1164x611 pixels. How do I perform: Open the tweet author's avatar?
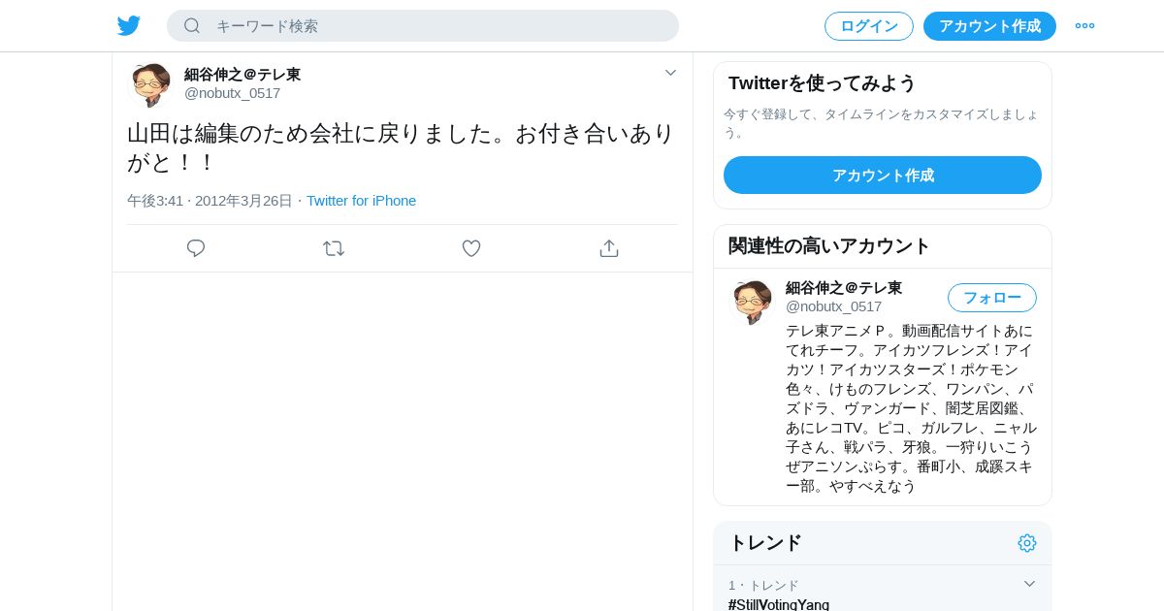tap(150, 84)
